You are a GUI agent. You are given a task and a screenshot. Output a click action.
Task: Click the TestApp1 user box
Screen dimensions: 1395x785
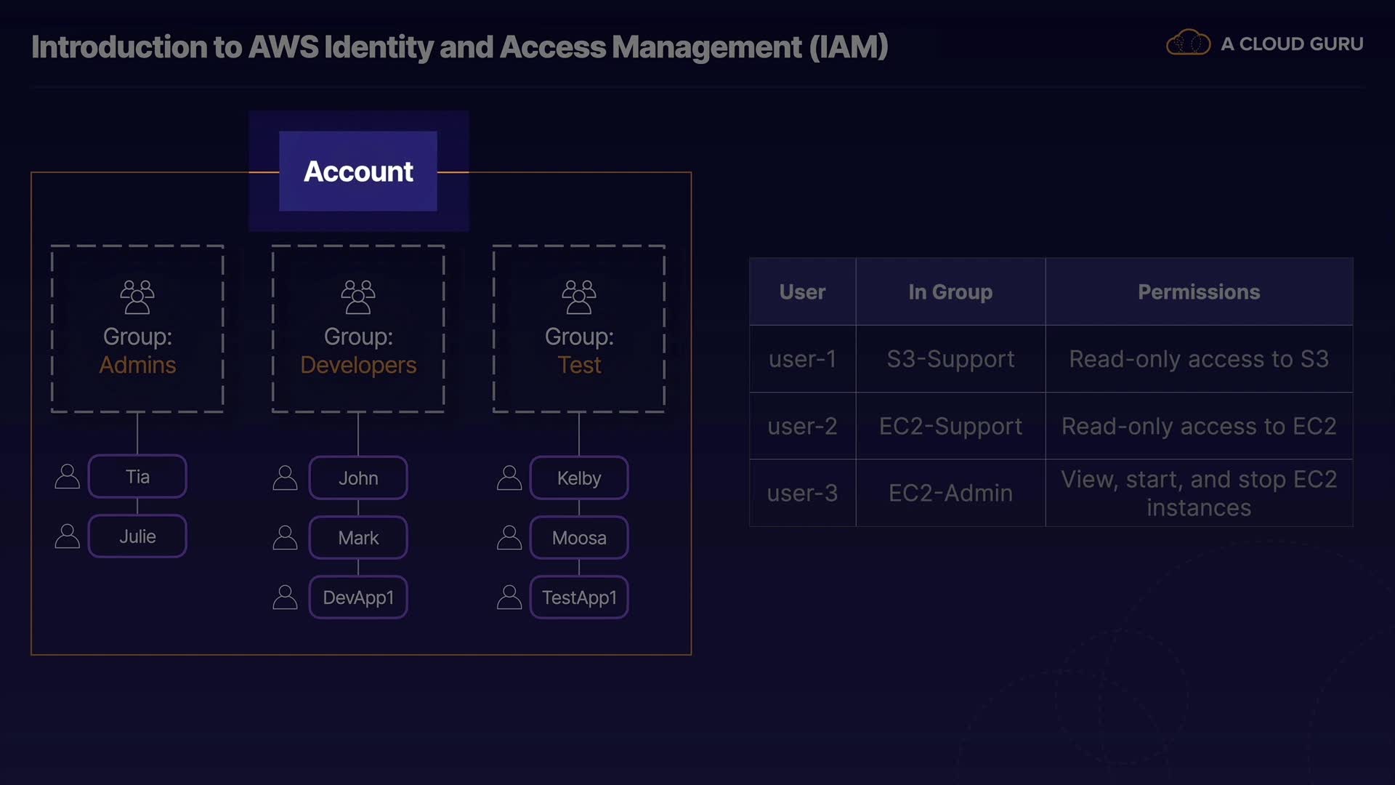coord(579,597)
